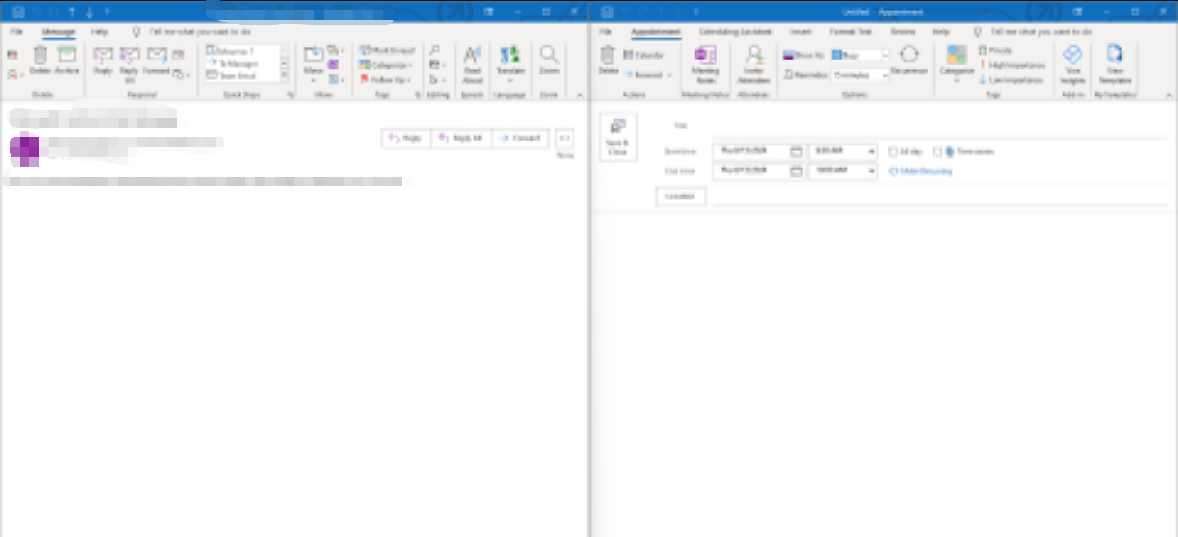The width and height of the screenshot is (1178, 537).
Task: Collapse the Message window ribbon
Action: point(580,96)
